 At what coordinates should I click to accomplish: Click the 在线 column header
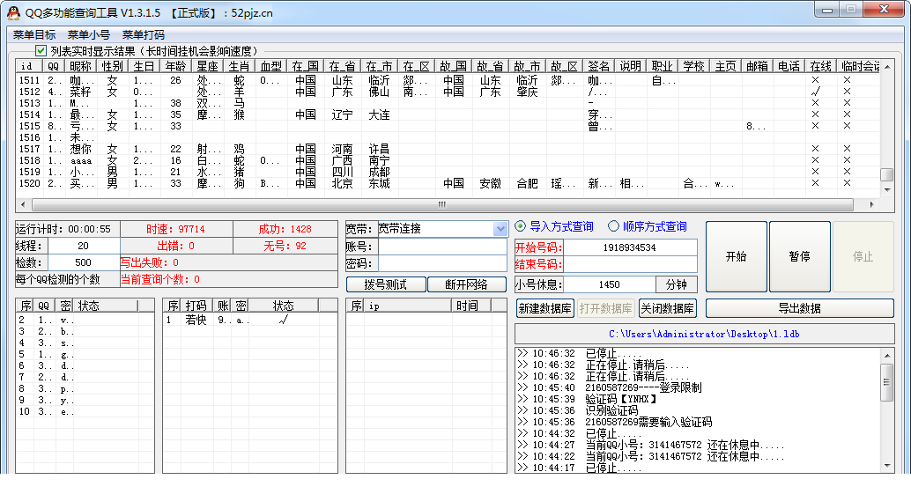tap(821, 66)
